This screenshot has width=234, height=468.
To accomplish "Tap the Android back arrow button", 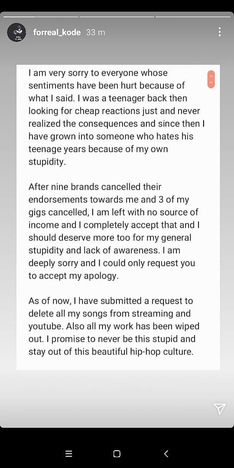I will (x=166, y=454).
